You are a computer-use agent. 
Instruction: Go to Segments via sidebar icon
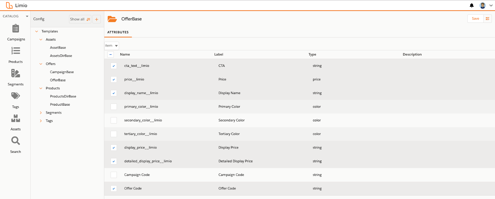point(15,73)
